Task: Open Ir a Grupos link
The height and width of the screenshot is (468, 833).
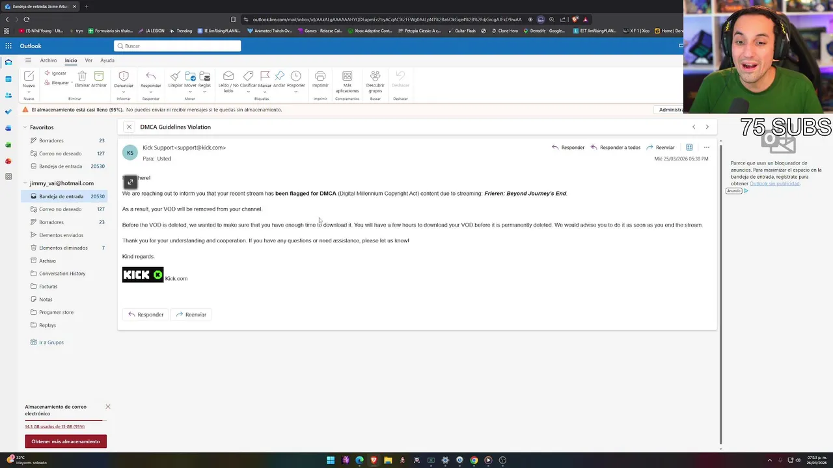Action: [x=47, y=343]
